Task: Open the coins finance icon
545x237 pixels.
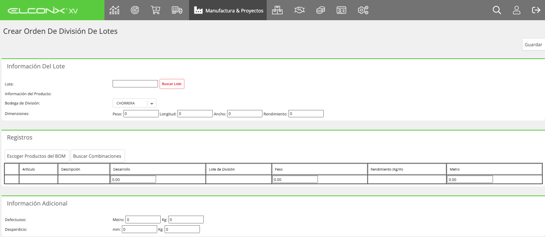Action: tap(320, 10)
